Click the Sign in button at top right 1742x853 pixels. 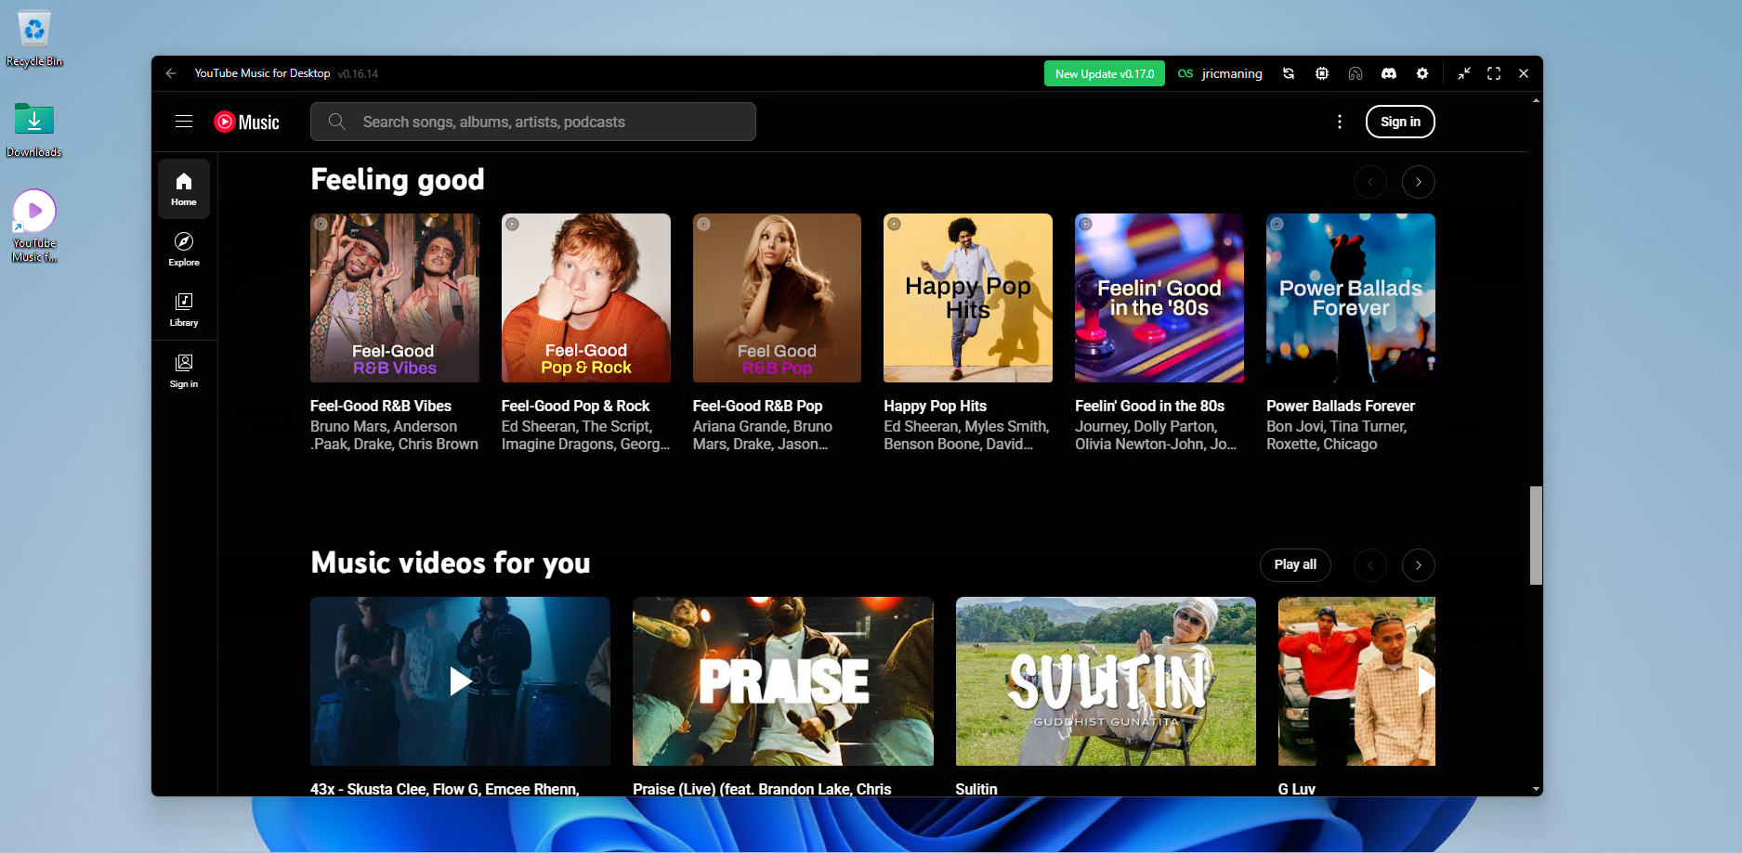point(1399,122)
